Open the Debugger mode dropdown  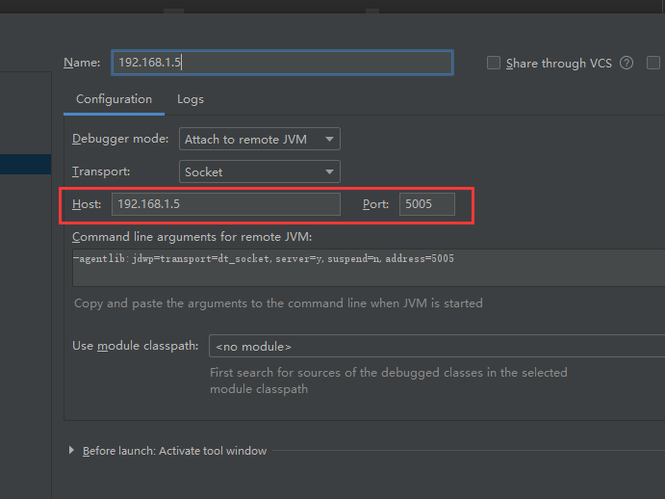[x=260, y=140]
